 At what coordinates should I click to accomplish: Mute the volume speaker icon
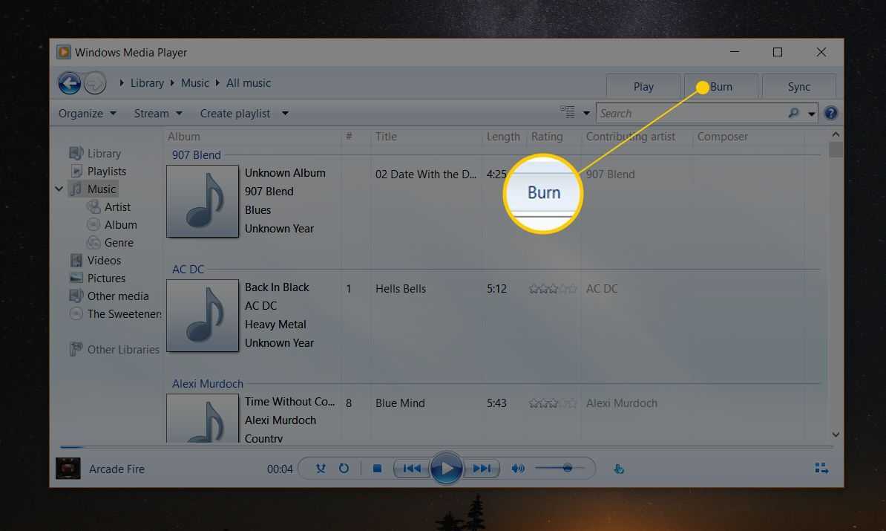[x=518, y=469]
